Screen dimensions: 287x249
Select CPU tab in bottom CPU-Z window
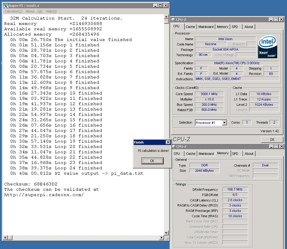tap(177, 154)
